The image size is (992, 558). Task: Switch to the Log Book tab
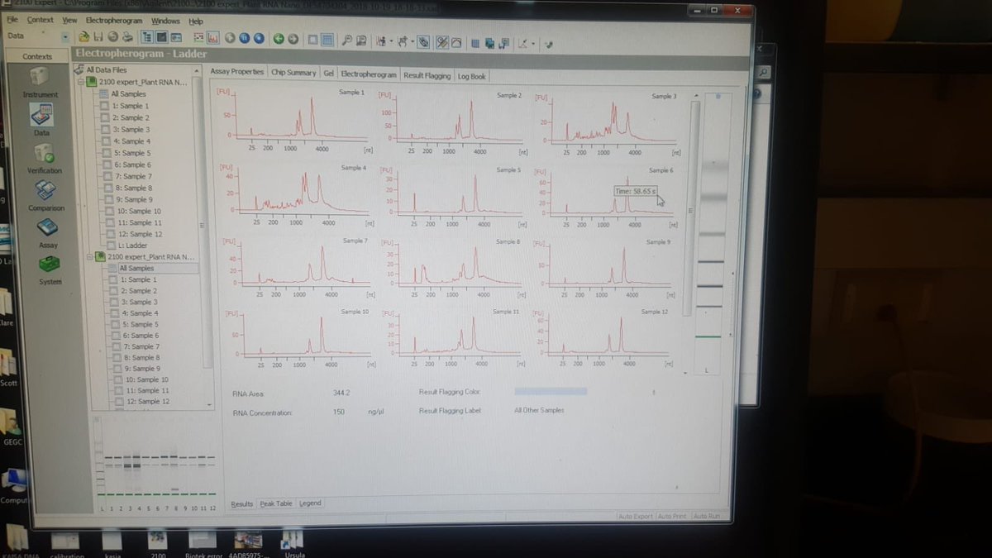pyautogui.click(x=472, y=76)
